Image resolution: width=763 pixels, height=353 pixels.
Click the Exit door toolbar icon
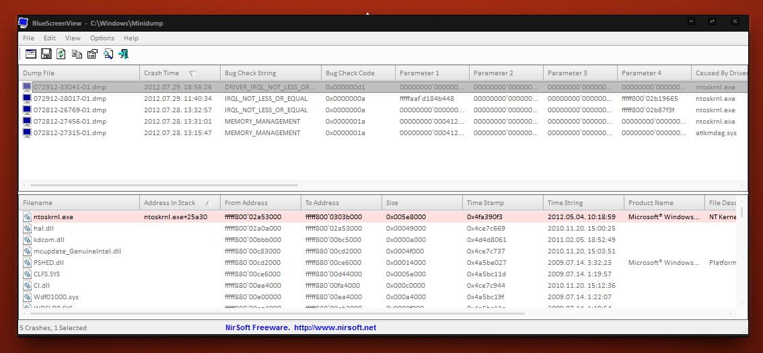pos(124,54)
